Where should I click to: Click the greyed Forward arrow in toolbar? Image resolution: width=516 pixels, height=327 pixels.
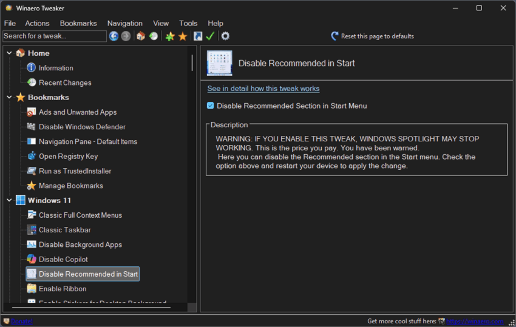(x=126, y=36)
